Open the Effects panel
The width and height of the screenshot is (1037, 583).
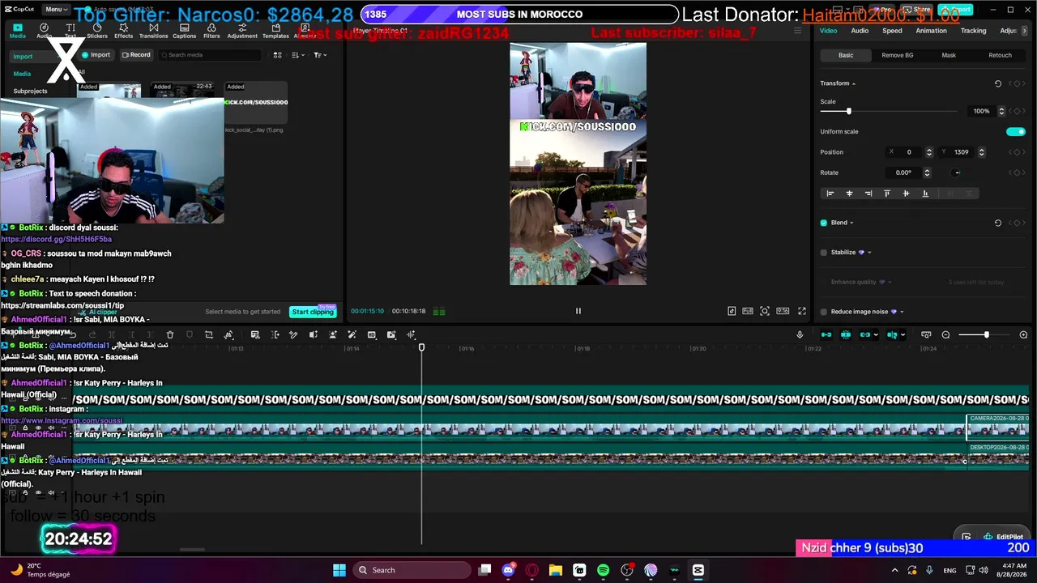point(124,31)
